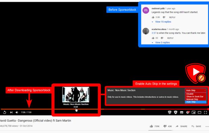Like mehmet çelik's comment
The height and width of the screenshot is (133, 209).
[x=153, y=17]
